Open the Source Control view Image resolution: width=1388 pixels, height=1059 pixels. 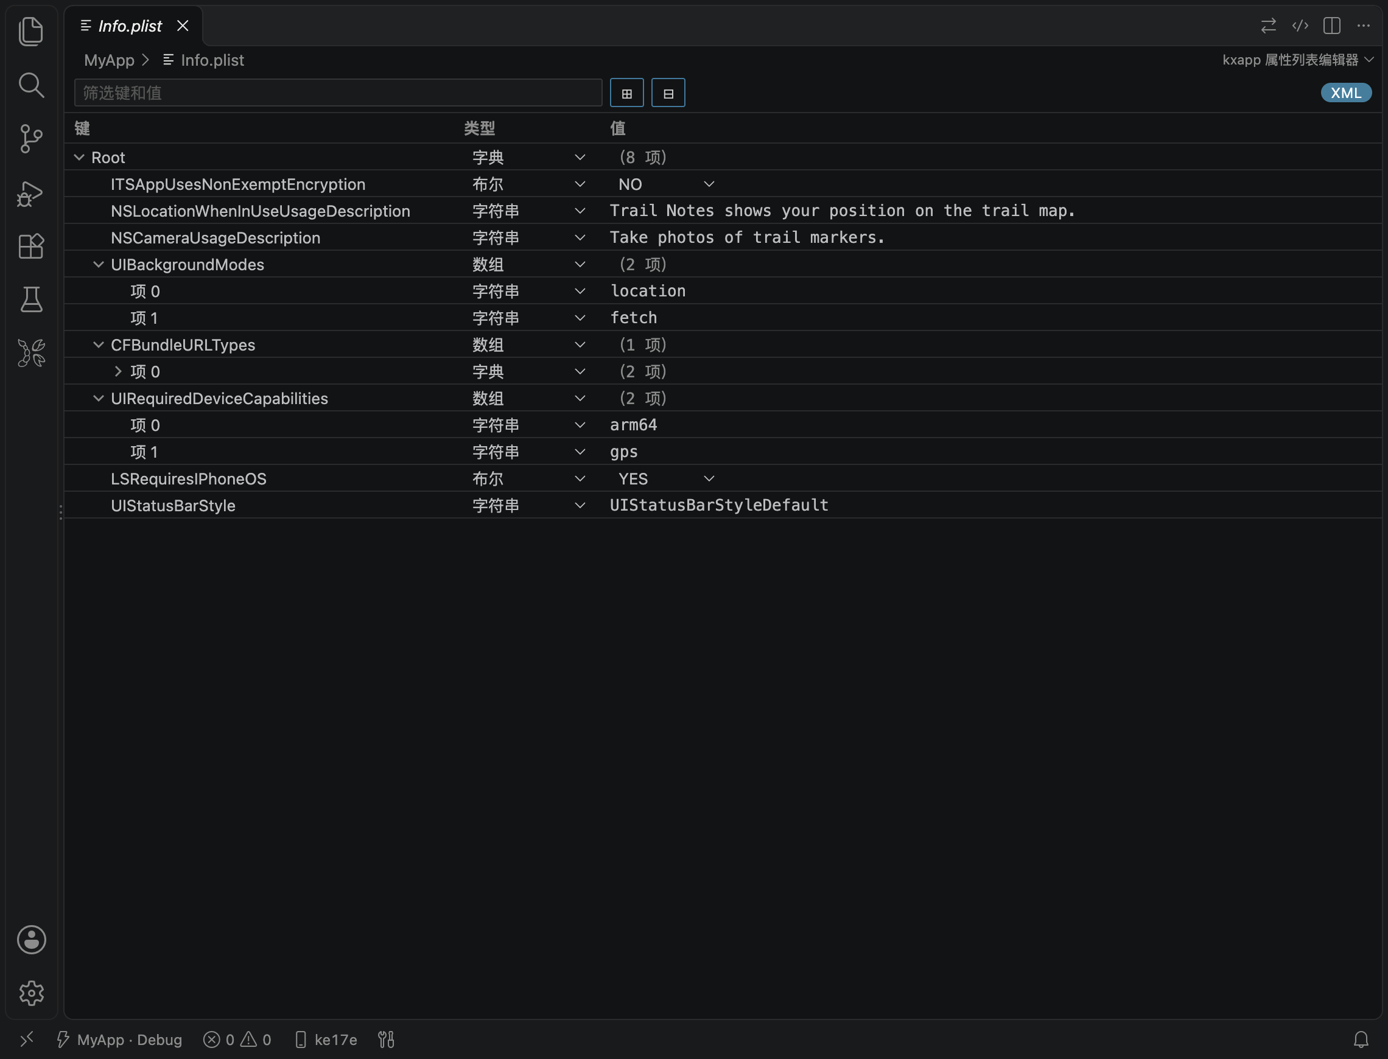point(31,138)
